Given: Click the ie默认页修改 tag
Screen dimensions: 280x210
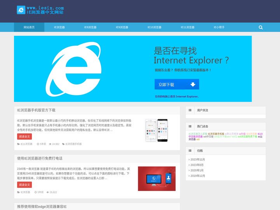Looking at the screenshot, I should point(231,134).
